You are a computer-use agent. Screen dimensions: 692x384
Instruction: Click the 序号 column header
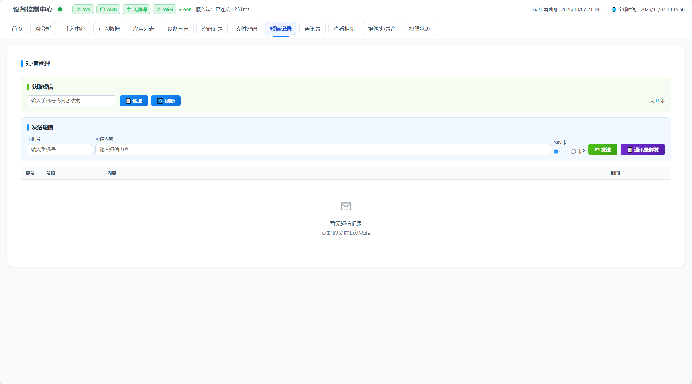click(30, 173)
